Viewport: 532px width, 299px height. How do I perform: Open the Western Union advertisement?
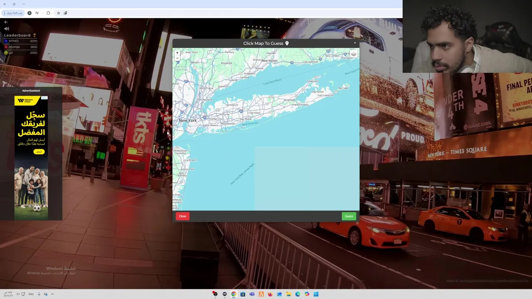(x=31, y=158)
